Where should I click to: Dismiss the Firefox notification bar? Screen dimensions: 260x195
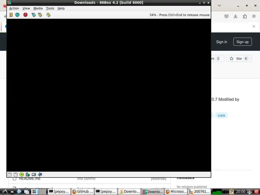tap(254, 26)
